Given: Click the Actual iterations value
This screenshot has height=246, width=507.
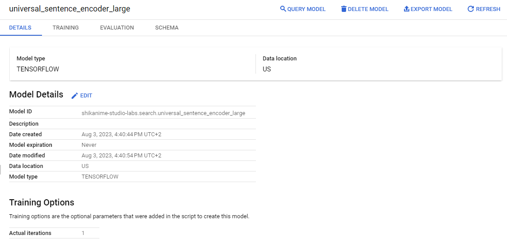Looking at the screenshot, I should coord(83,233).
